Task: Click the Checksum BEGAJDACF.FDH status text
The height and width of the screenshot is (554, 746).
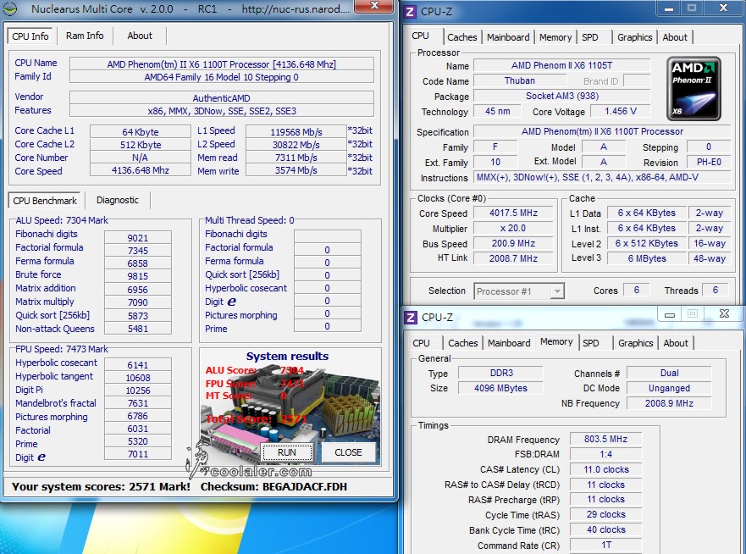Action: coord(274,486)
